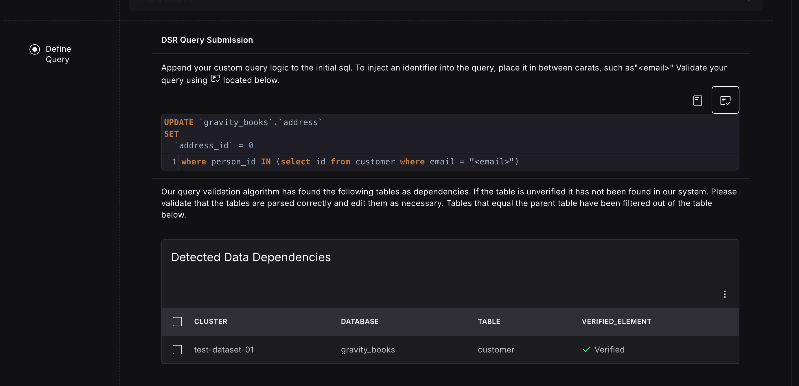Click the test-dataset-01 cluster cell
The height and width of the screenshot is (386, 799).
[224, 349]
